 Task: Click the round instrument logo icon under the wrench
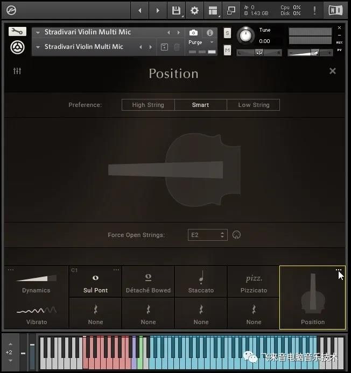point(17,47)
